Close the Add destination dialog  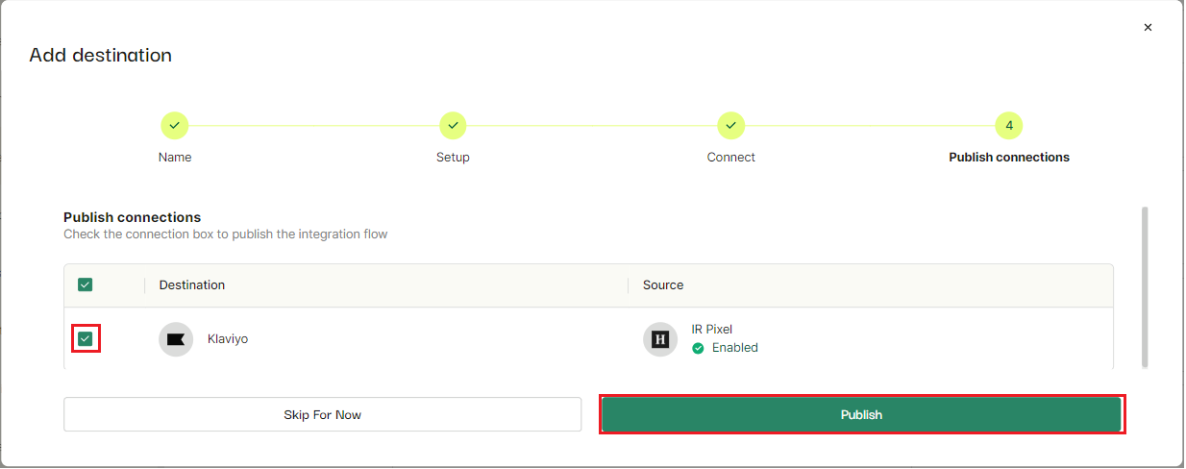tap(1148, 28)
